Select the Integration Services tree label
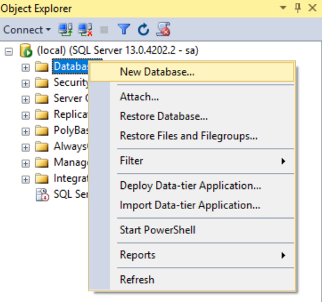 point(71,178)
